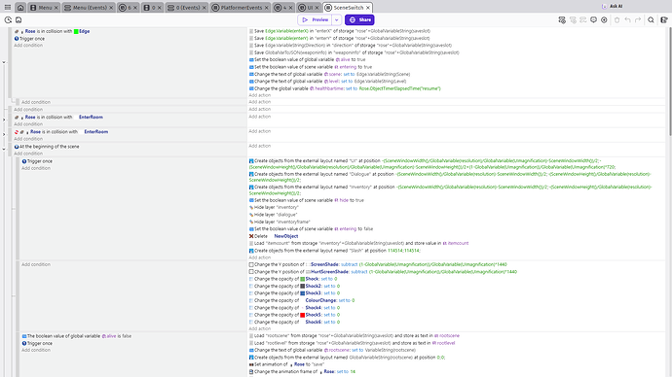Click the Ask AI button
Image resolution: width=672 pixels, height=377 pixels.
click(x=613, y=7)
